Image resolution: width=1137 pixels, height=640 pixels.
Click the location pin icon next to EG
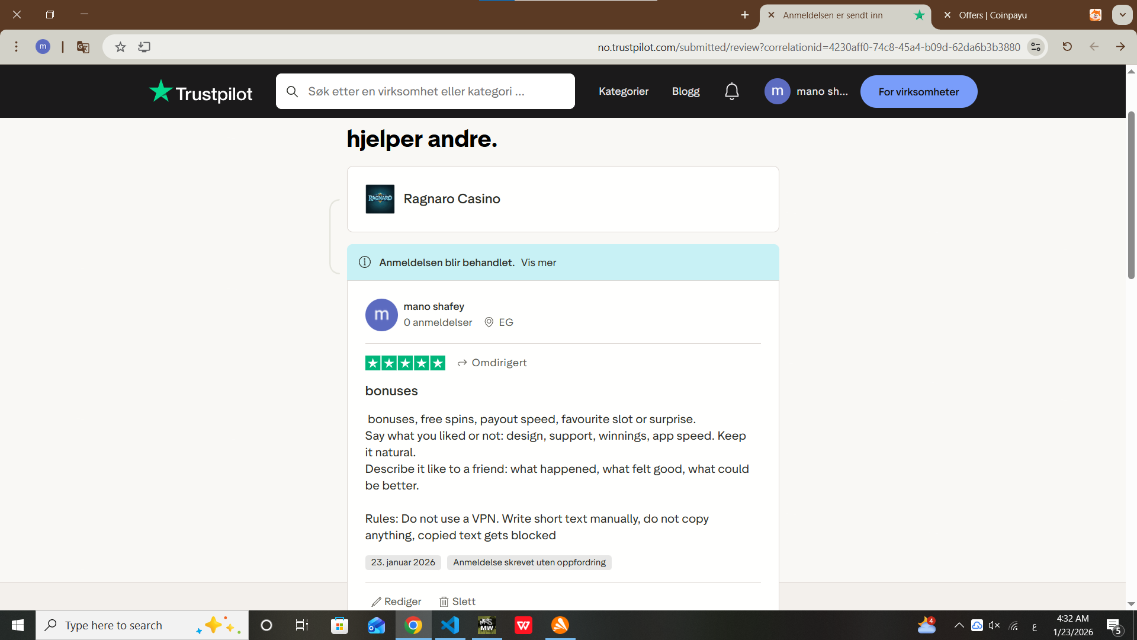click(489, 322)
